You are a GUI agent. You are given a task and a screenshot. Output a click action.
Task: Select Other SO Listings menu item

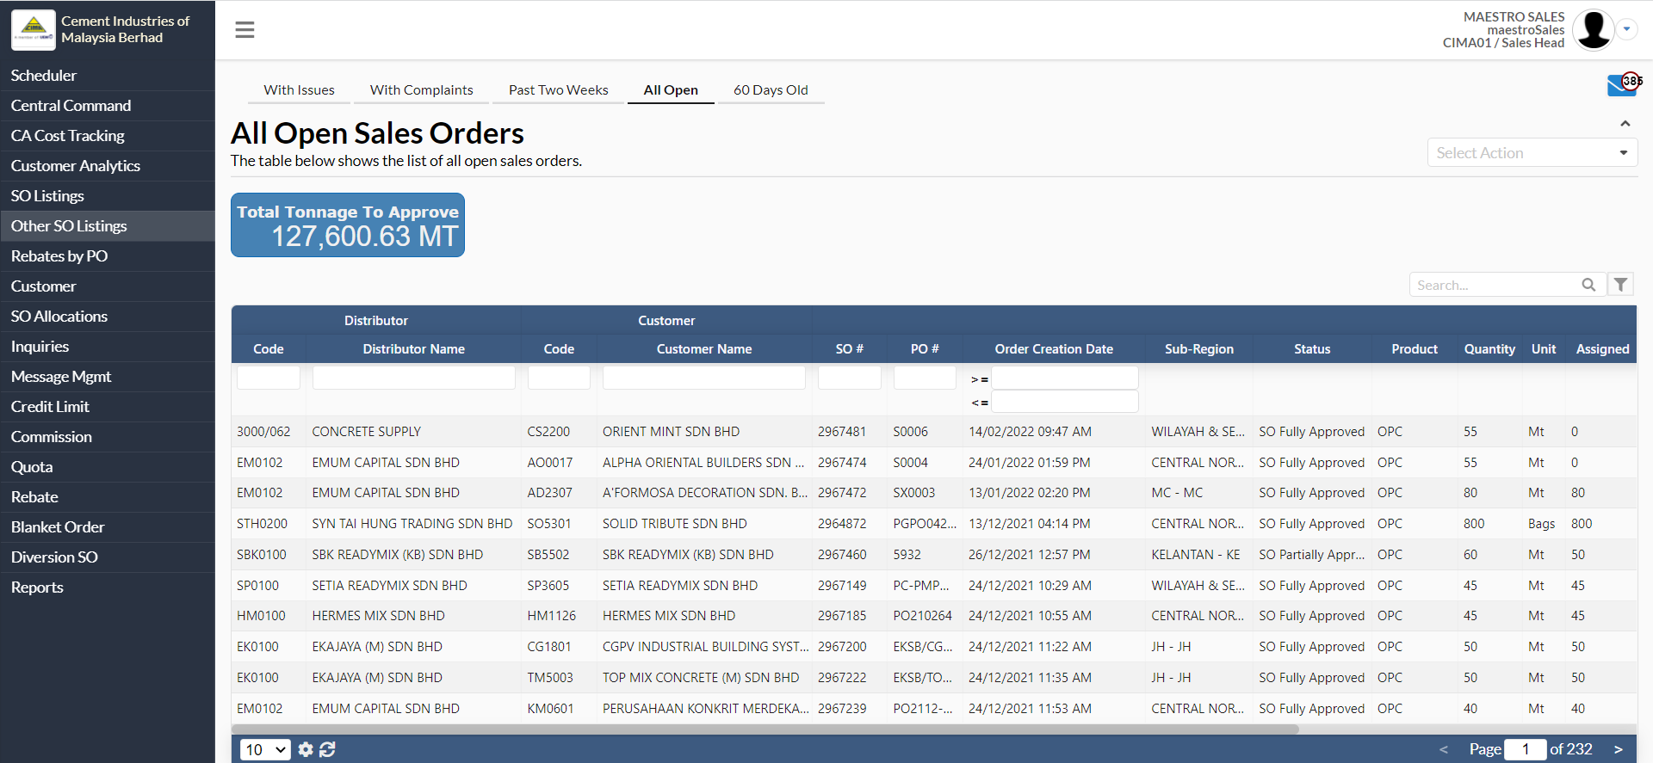(108, 226)
